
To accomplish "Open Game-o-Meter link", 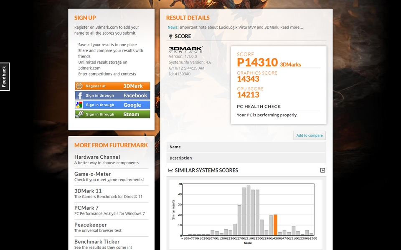I will click(93, 174).
